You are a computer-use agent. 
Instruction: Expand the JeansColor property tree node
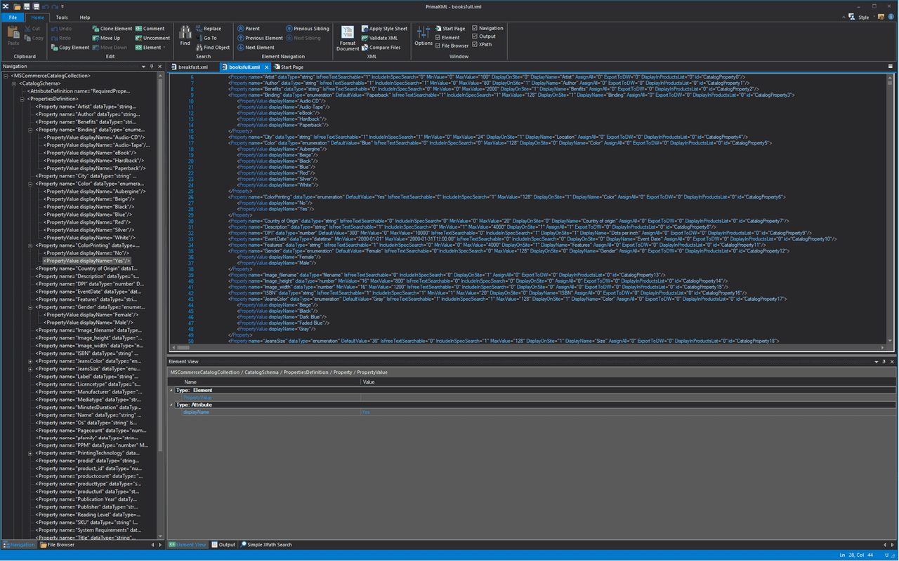click(x=30, y=360)
